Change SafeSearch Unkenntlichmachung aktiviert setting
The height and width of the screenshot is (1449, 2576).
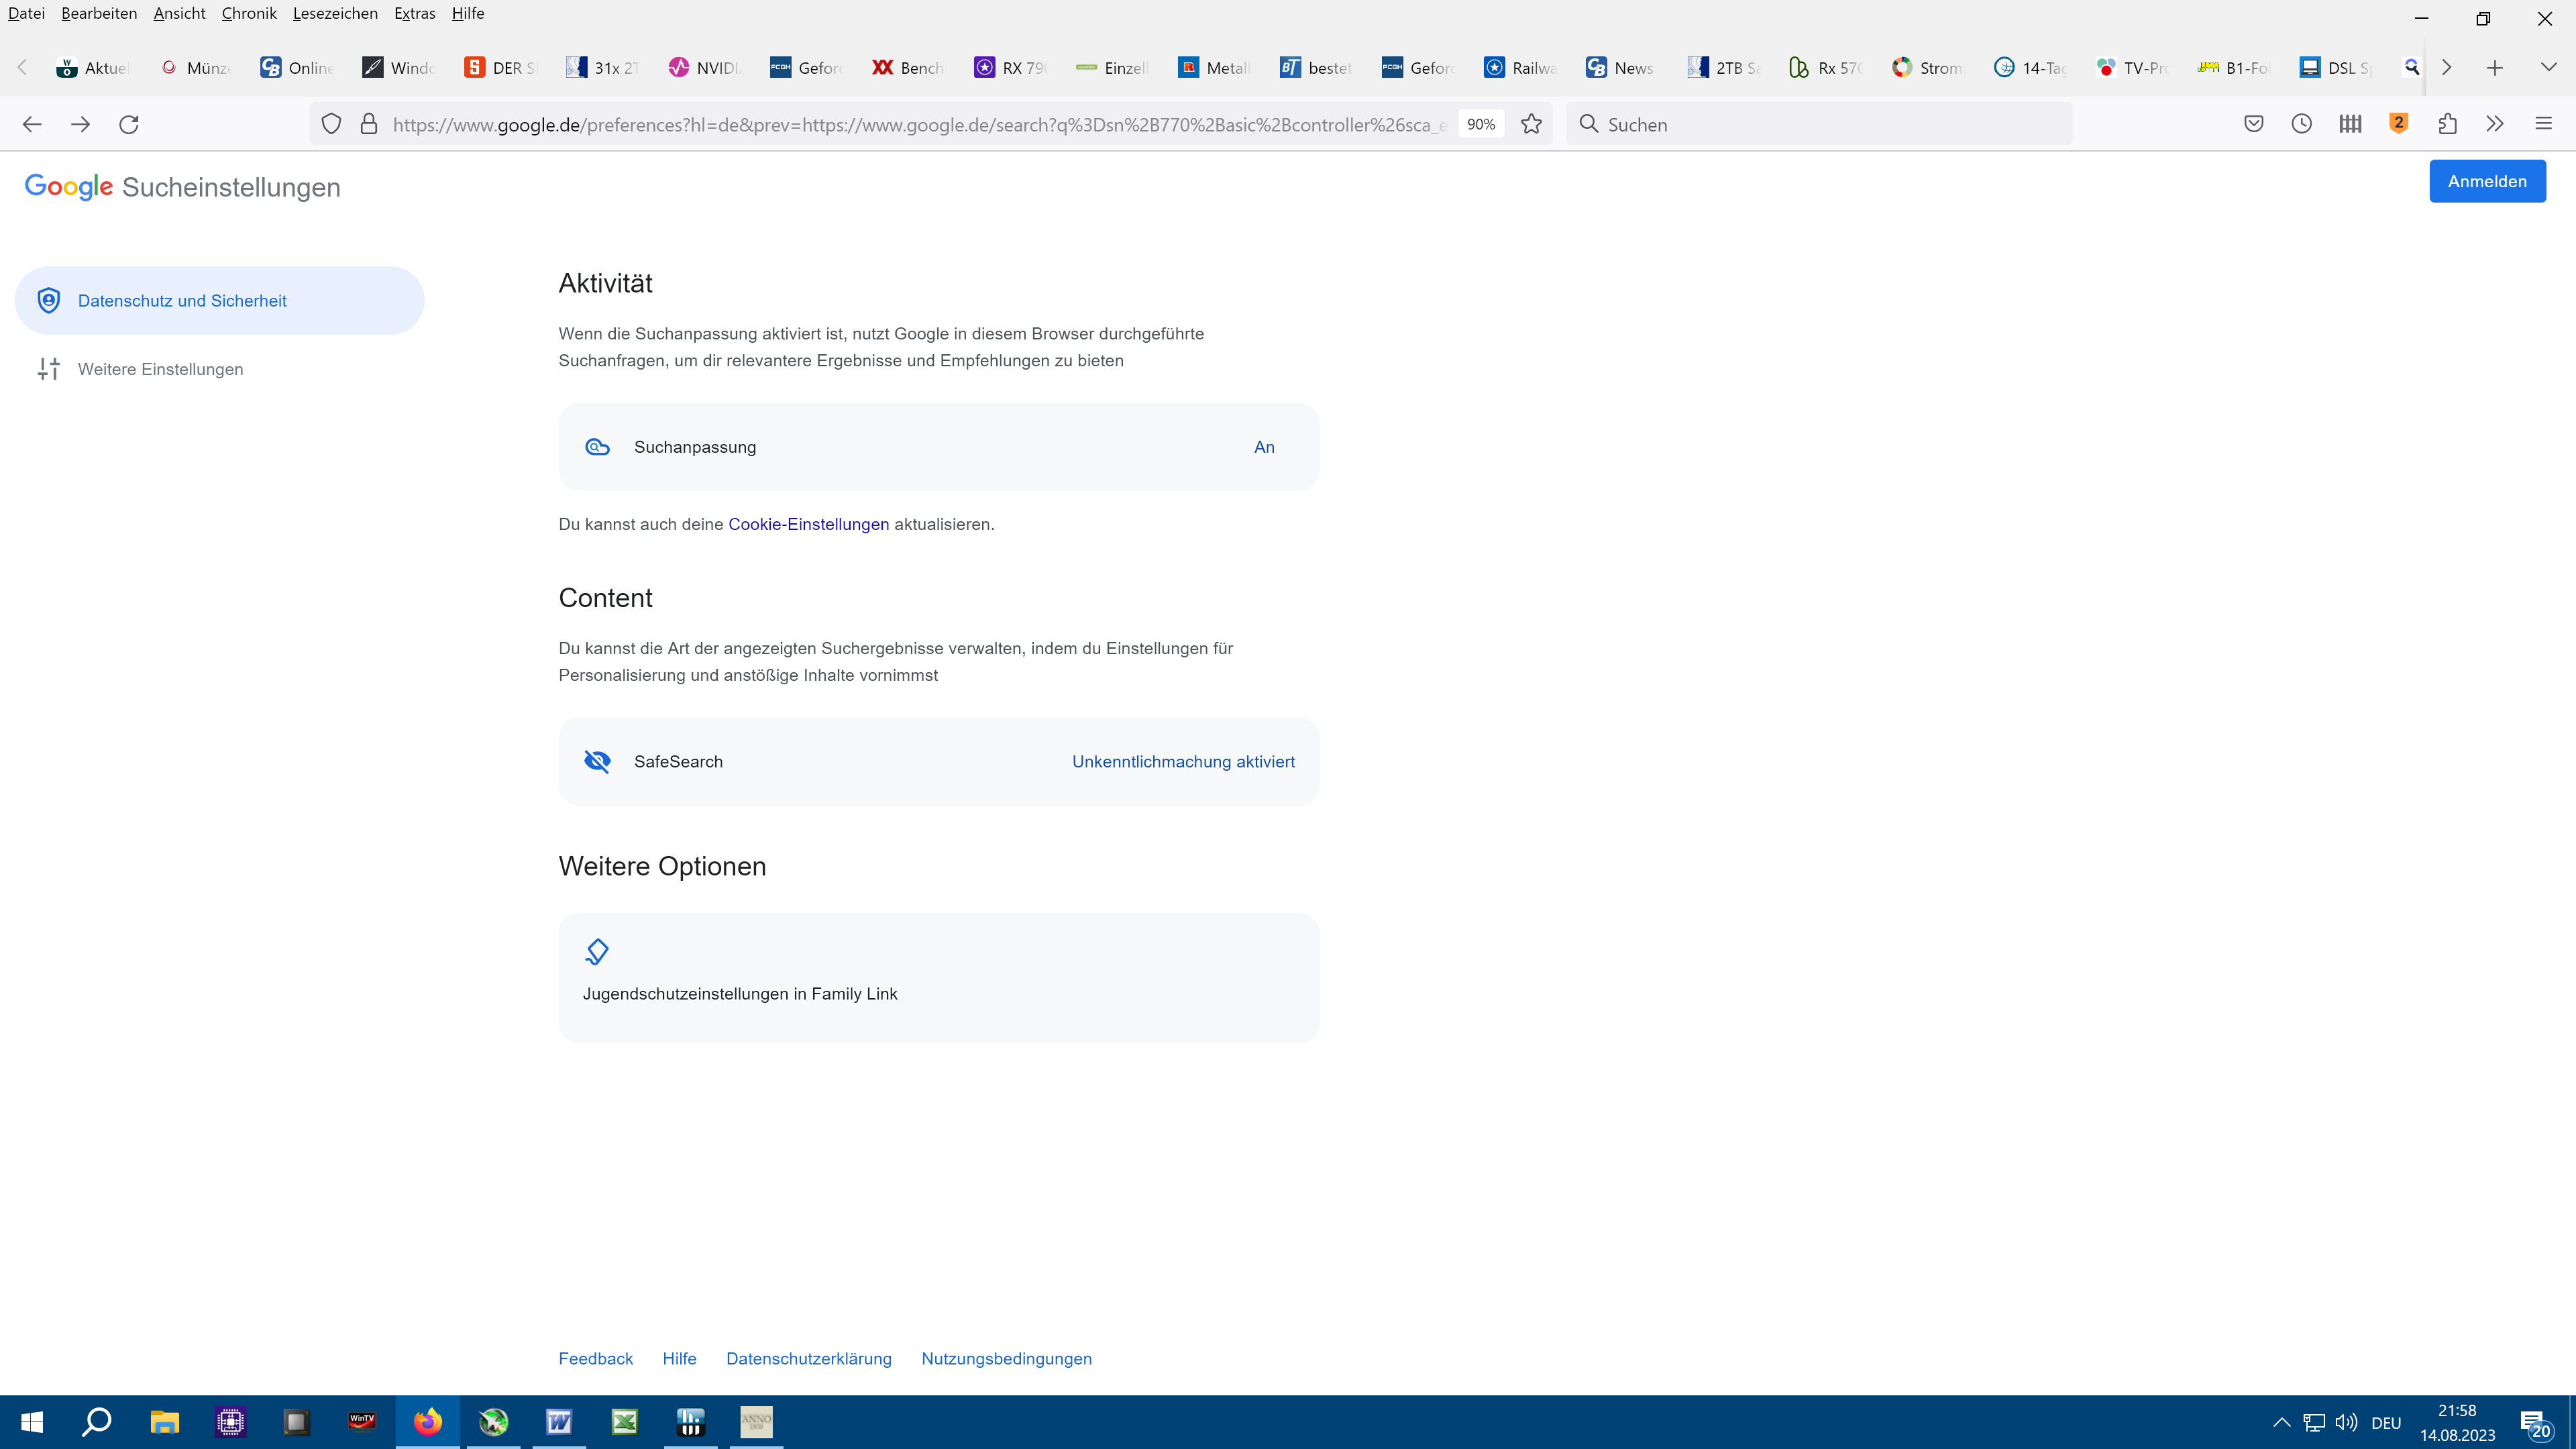pyautogui.click(x=1182, y=762)
